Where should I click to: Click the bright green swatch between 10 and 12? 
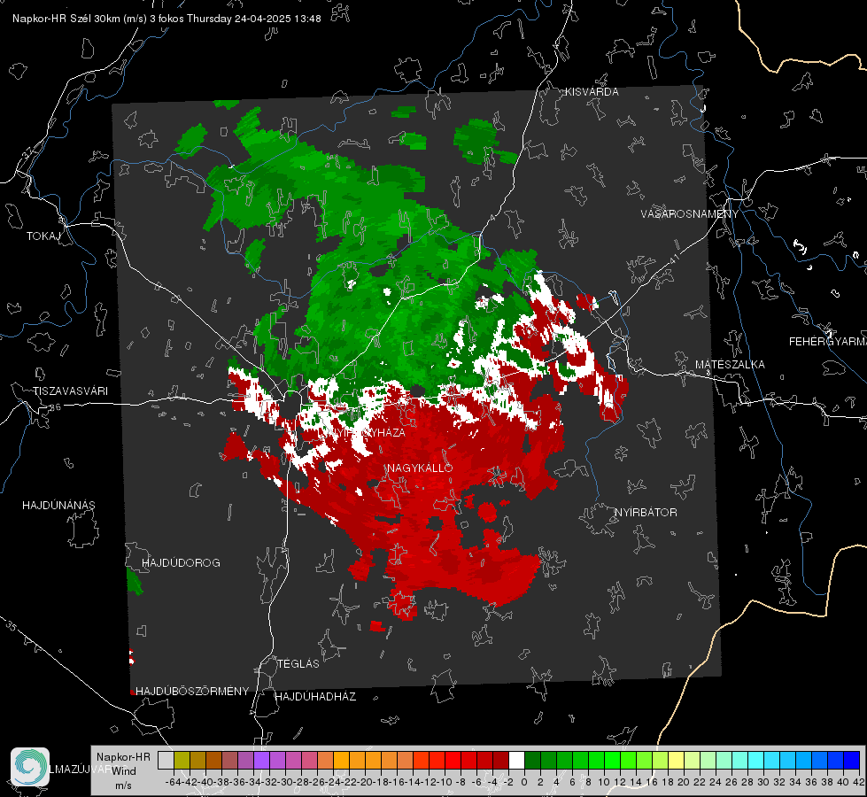click(x=612, y=760)
